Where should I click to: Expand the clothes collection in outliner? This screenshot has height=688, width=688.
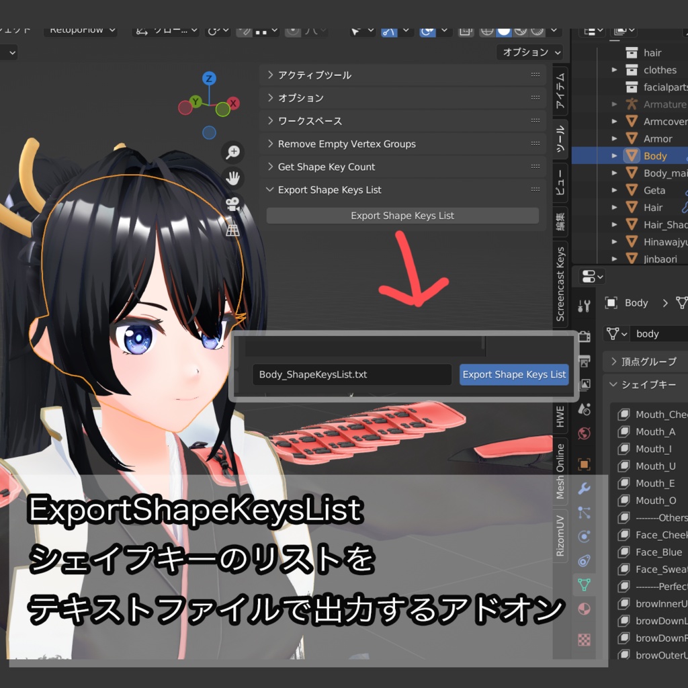pyautogui.click(x=614, y=70)
